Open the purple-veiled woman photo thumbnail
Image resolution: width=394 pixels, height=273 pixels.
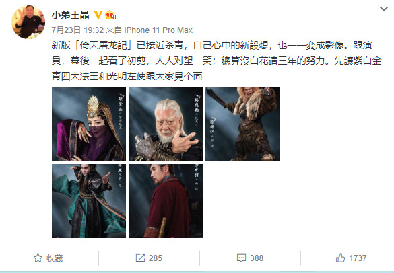pyautogui.click(x=89, y=124)
